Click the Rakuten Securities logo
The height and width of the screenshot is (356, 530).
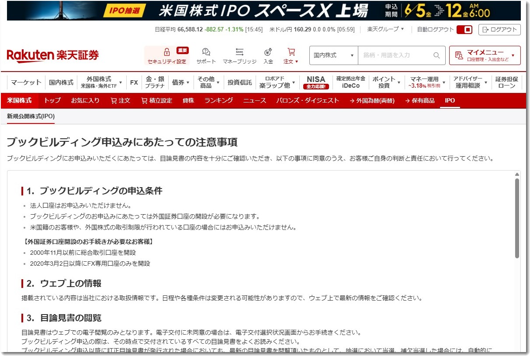pyautogui.click(x=53, y=55)
